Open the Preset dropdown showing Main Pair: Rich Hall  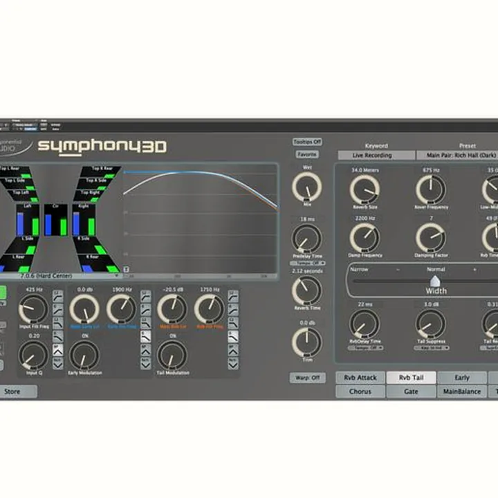click(457, 156)
